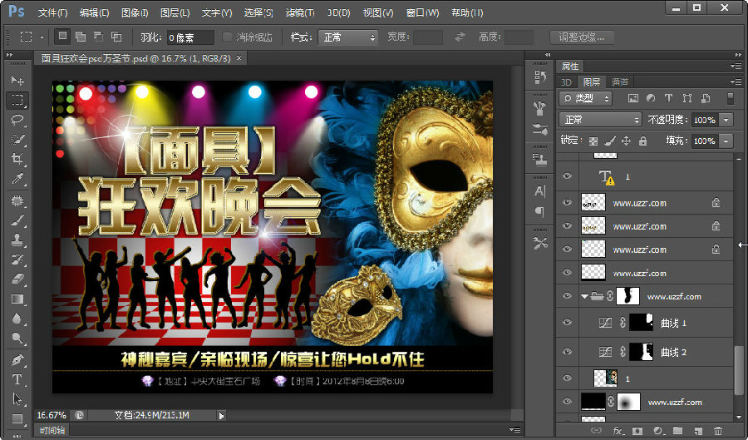Screen dimensions: 748x440
Task: Select the Brush tool
Action: coord(17,220)
